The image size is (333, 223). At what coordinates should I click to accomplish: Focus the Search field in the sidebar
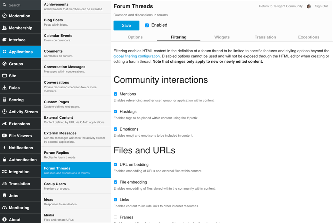pyautogui.click(x=20, y=5)
